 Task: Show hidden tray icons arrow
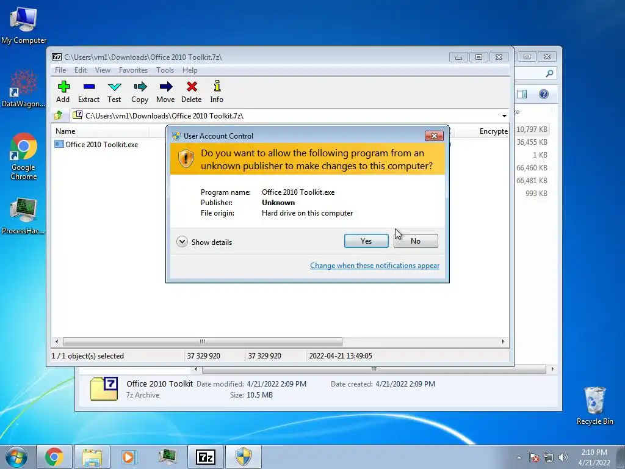coord(519,457)
